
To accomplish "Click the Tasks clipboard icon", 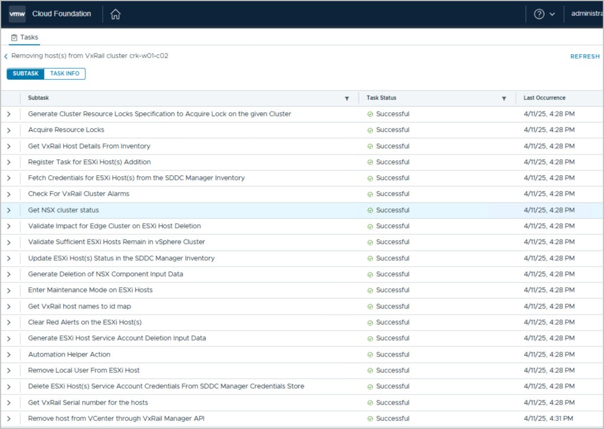I will (x=14, y=37).
